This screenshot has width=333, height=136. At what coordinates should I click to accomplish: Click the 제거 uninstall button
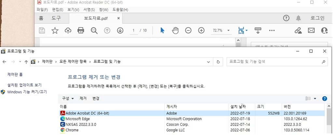(x=83, y=99)
